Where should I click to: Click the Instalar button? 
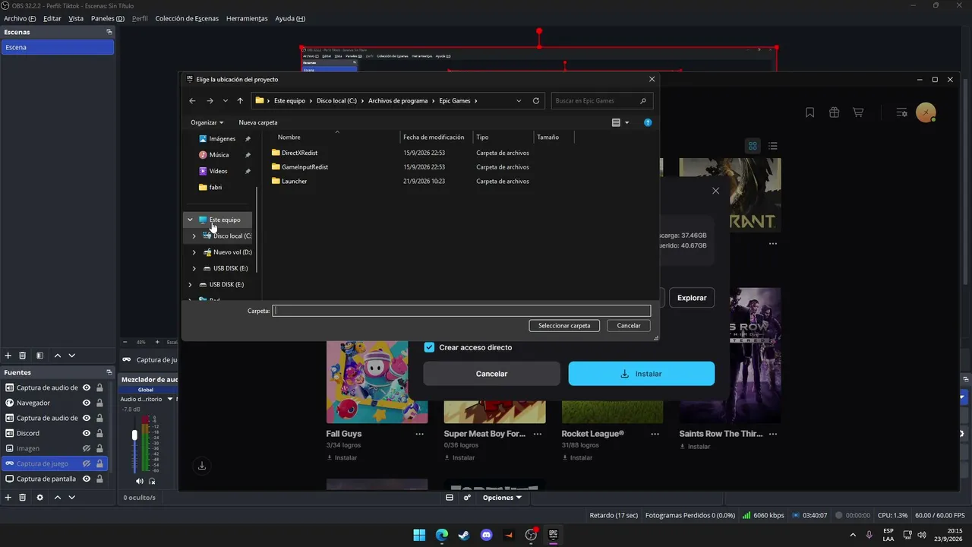click(642, 374)
